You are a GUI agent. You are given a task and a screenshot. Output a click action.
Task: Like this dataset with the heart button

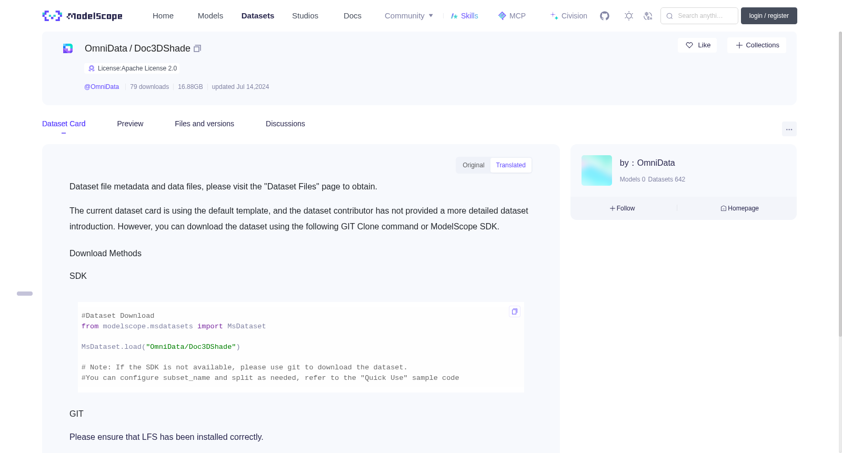click(698, 45)
